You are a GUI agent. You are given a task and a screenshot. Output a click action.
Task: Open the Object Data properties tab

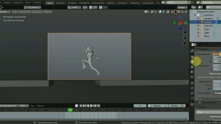pos(192,98)
